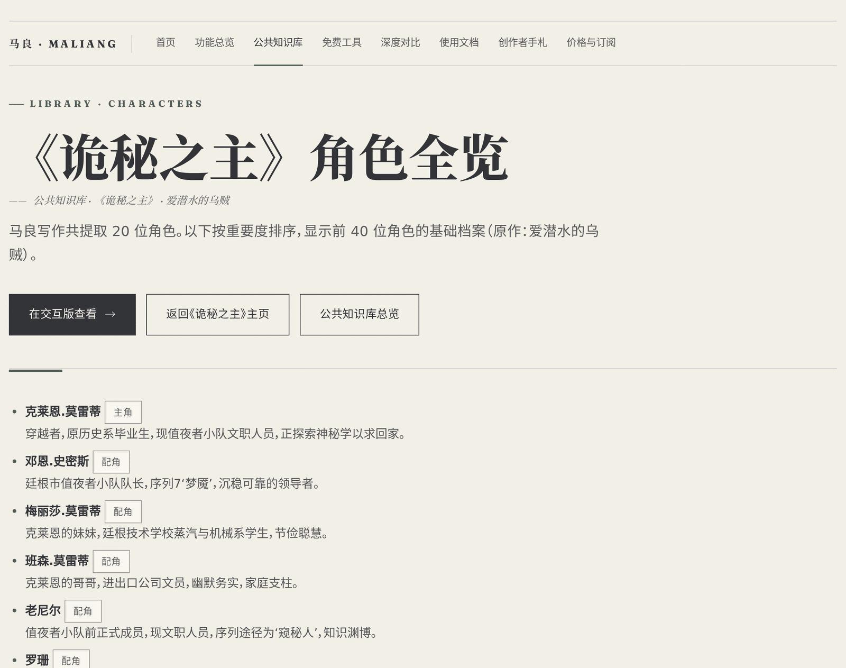Select the 公共知识库 nav tab
Viewport: 846px width, 668px height.
click(278, 42)
